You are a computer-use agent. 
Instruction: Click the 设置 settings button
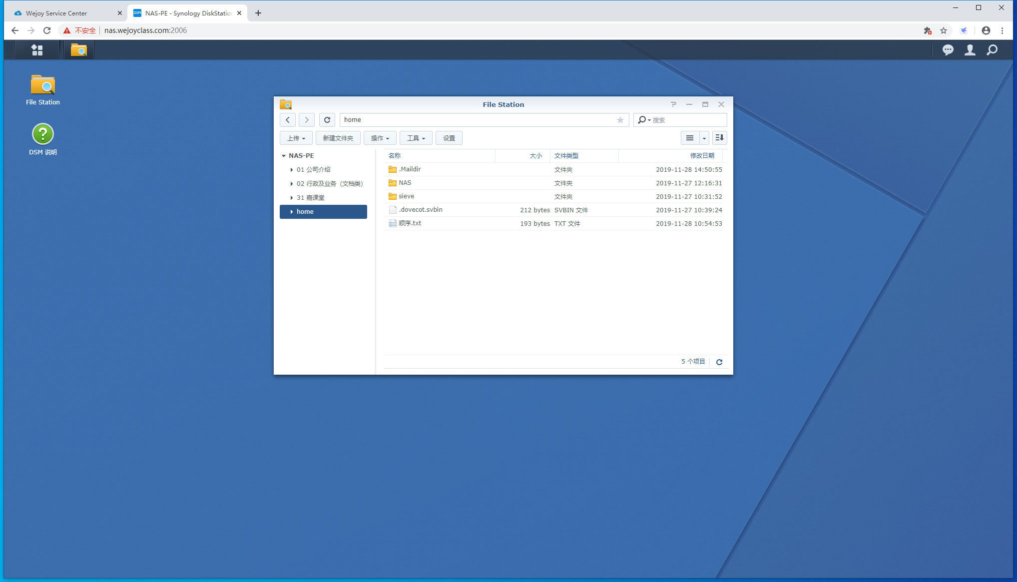click(449, 138)
